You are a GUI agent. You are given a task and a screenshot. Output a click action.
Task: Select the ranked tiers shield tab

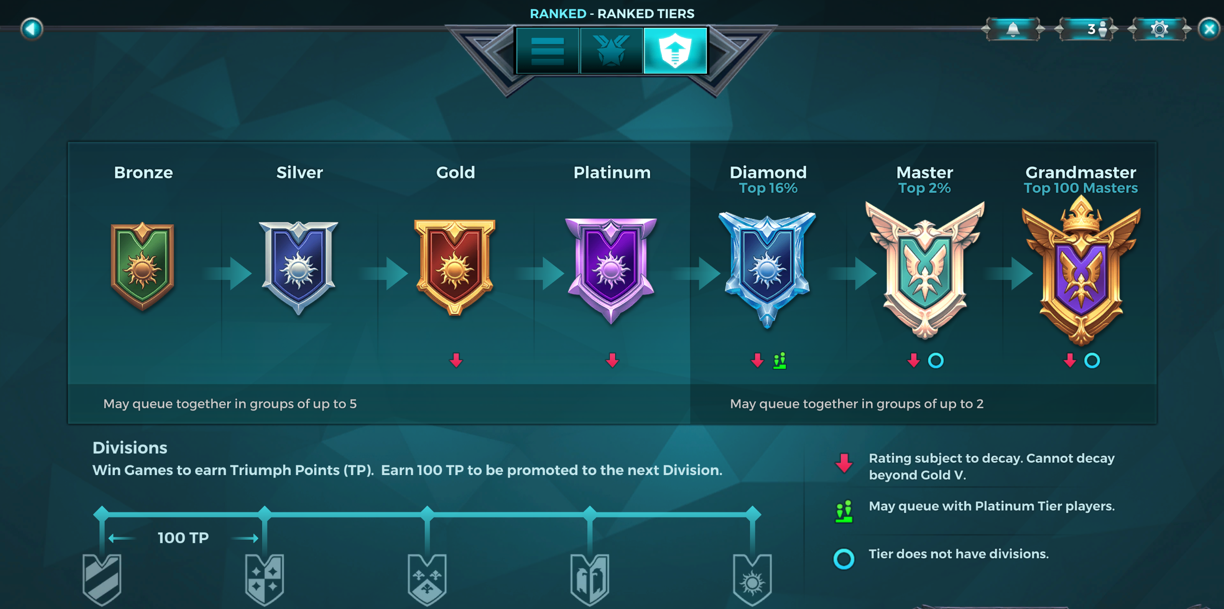(675, 51)
